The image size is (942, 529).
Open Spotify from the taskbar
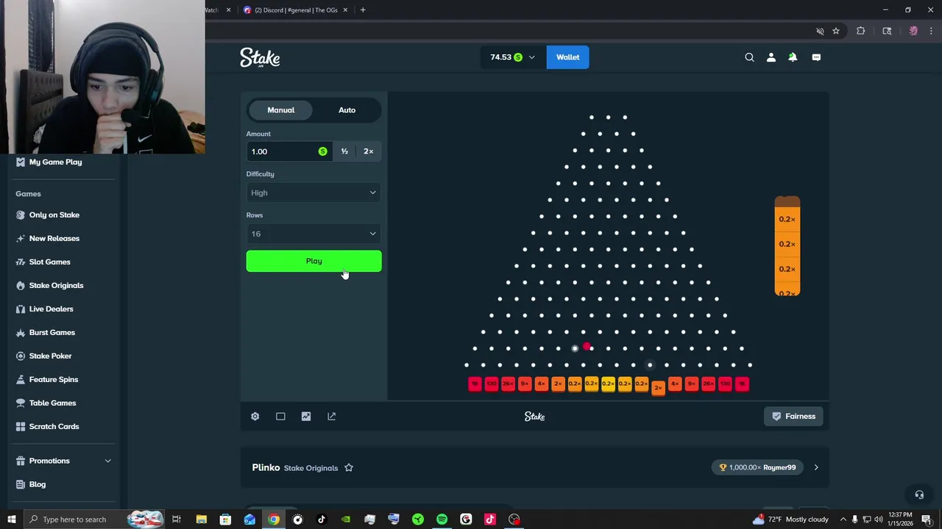(442, 519)
